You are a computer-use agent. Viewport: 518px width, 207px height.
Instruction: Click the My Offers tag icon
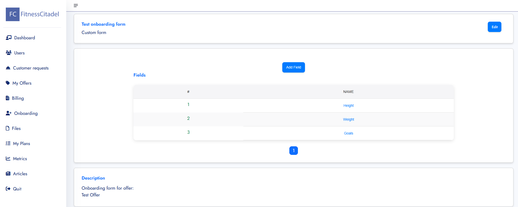point(8,83)
